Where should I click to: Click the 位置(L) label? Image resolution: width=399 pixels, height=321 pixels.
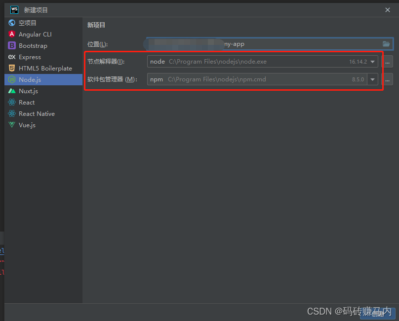point(97,44)
